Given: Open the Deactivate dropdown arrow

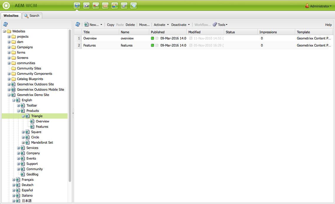Looking at the screenshot, I should coord(189,25).
